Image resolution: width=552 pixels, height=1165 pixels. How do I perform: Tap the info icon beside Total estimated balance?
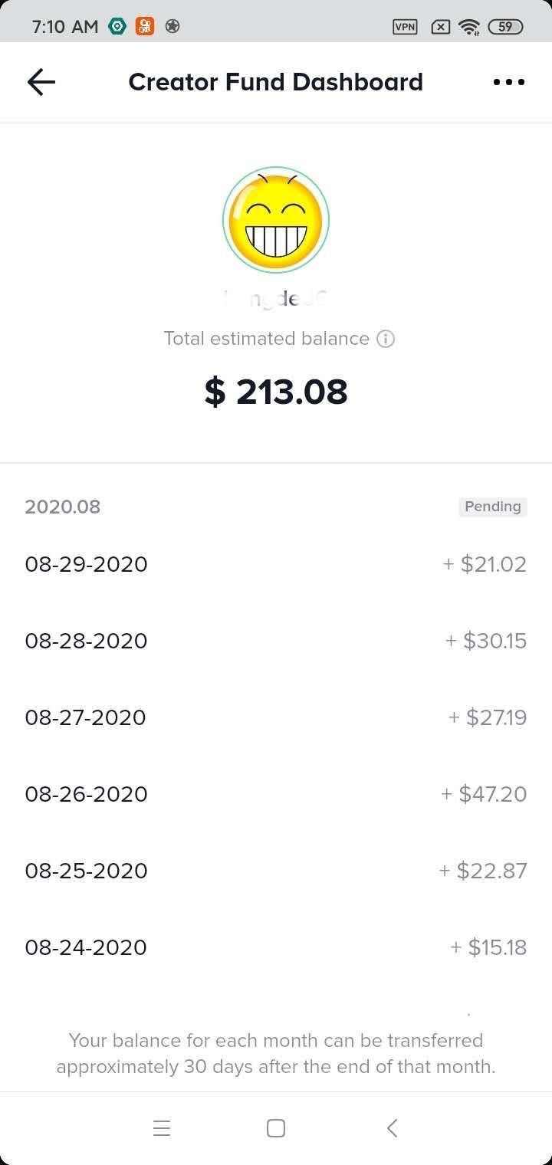click(x=386, y=339)
